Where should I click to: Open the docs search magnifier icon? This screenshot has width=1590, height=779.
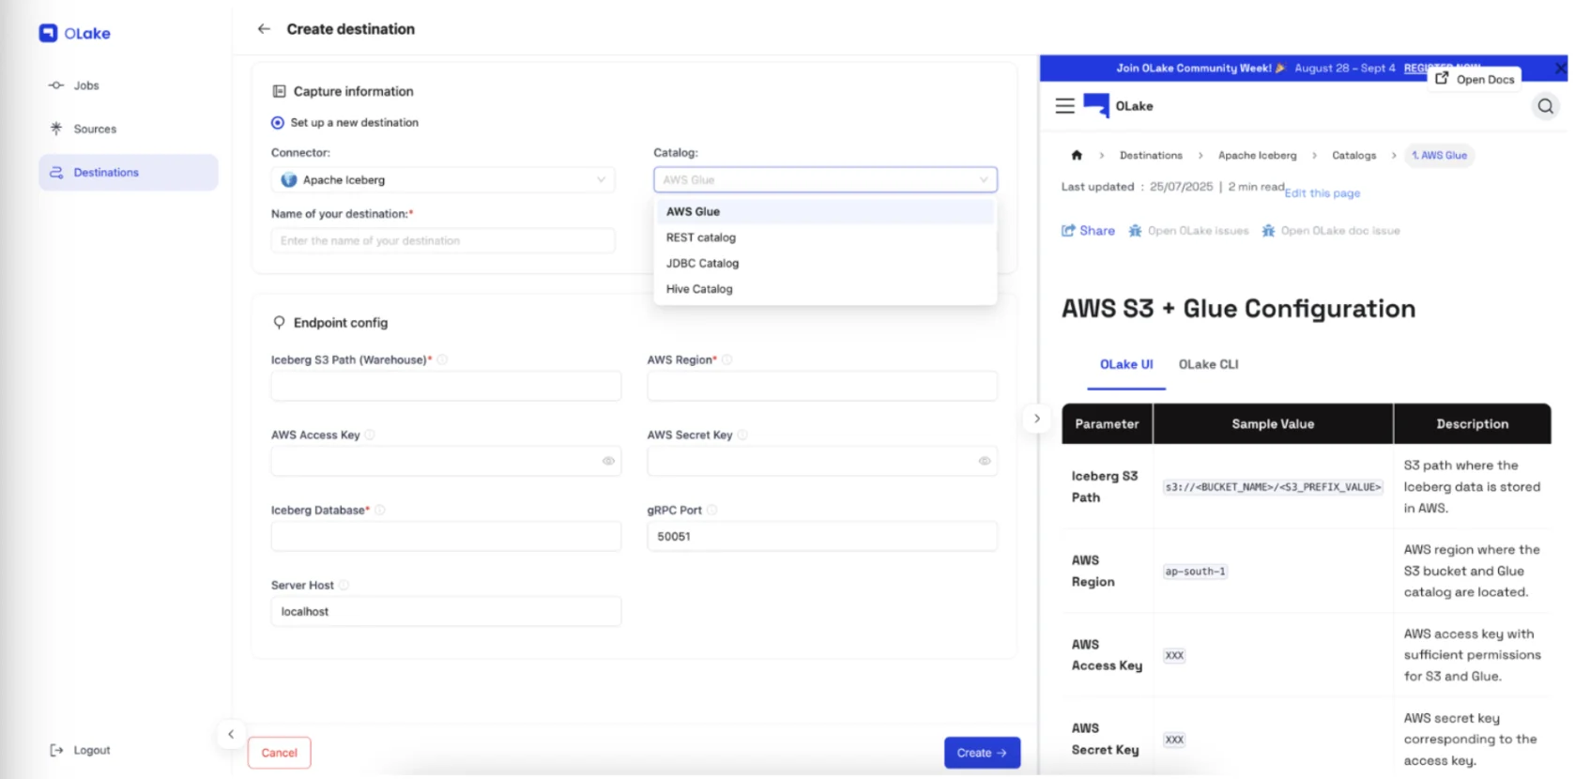click(x=1545, y=107)
